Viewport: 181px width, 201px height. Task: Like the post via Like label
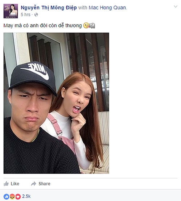tap(15, 184)
